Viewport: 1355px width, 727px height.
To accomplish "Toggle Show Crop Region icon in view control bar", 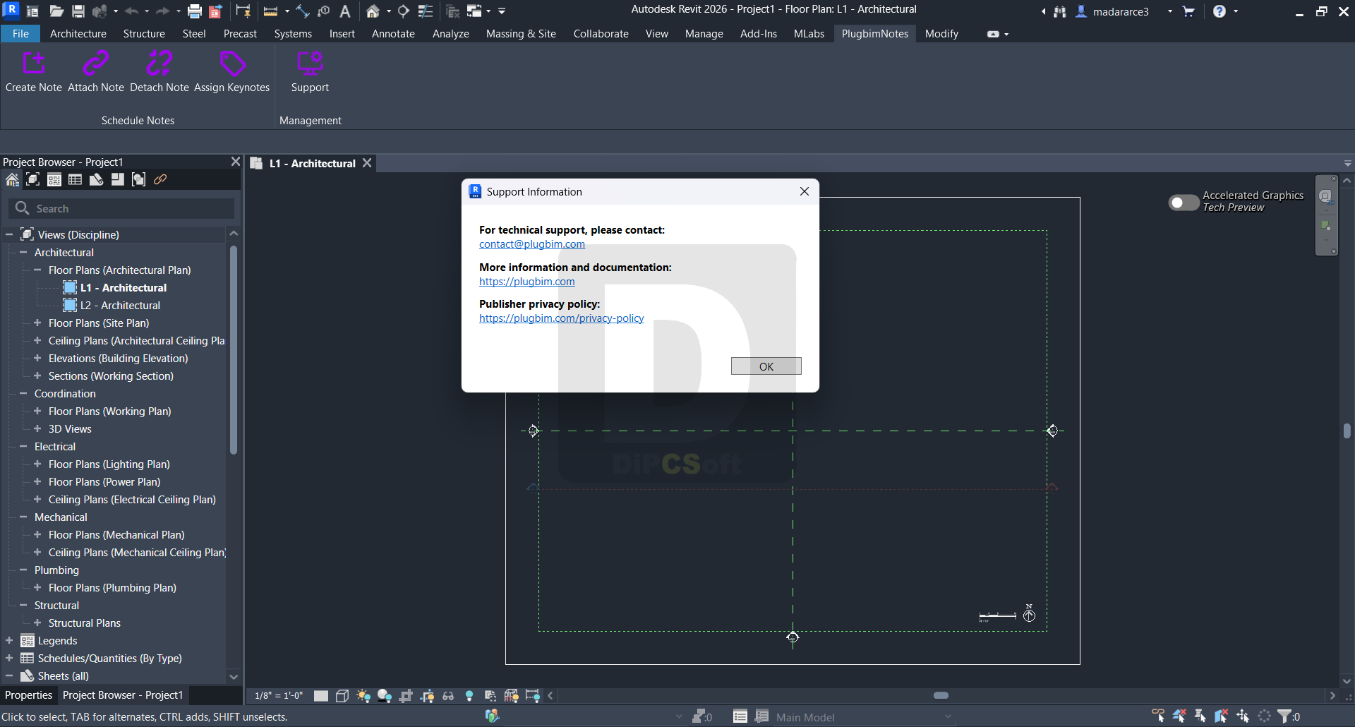I will [x=427, y=696].
